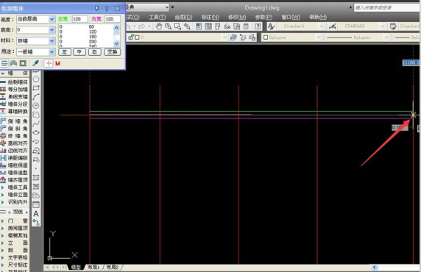
Task: Toggle the crosshair snap button
Action: tap(49, 63)
